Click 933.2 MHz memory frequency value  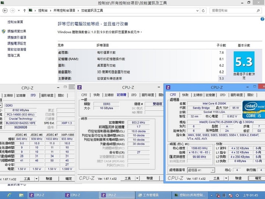[138, 122]
